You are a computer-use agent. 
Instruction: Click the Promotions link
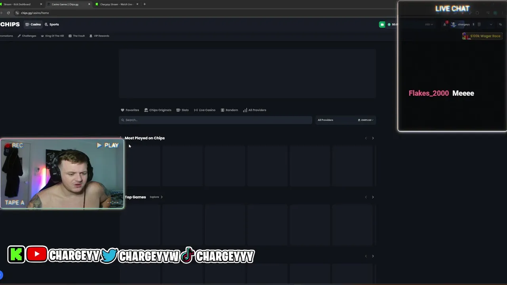pos(6,36)
